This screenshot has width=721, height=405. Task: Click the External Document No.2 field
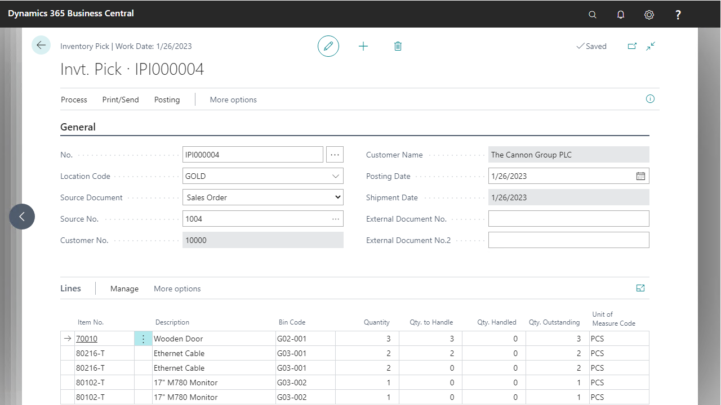[x=569, y=240]
